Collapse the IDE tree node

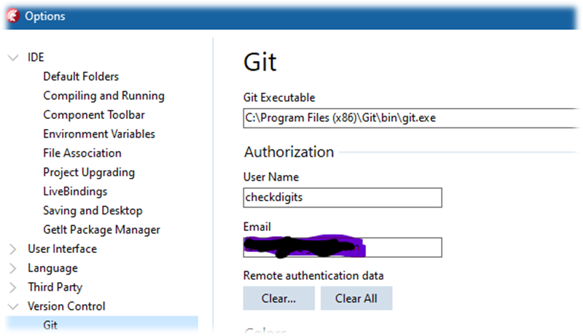13,58
